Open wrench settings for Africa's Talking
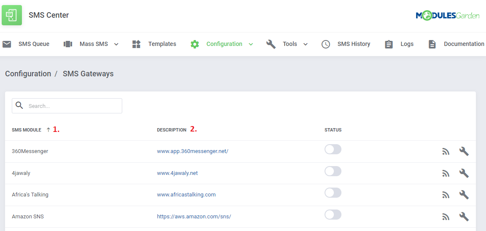Image resolution: width=486 pixels, height=231 pixels. (x=464, y=195)
